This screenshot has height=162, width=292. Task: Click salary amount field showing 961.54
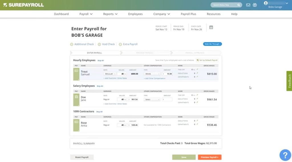click(x=133, y=100)
